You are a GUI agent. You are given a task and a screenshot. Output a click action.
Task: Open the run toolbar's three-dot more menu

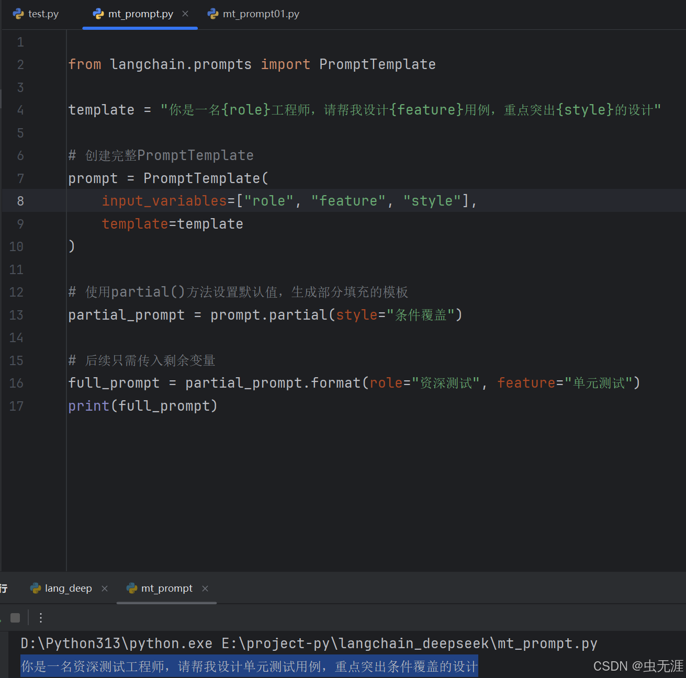click(x=41, y=618)
